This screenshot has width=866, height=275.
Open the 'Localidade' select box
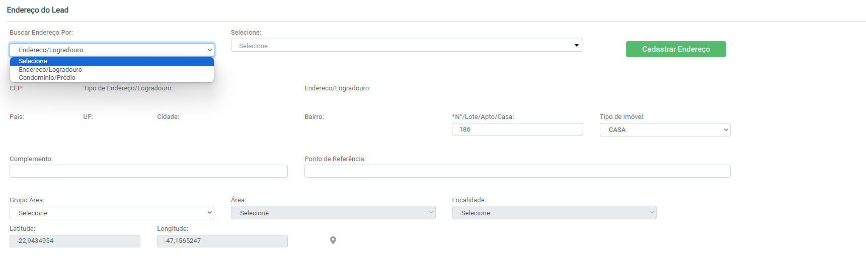coord(554,213)
